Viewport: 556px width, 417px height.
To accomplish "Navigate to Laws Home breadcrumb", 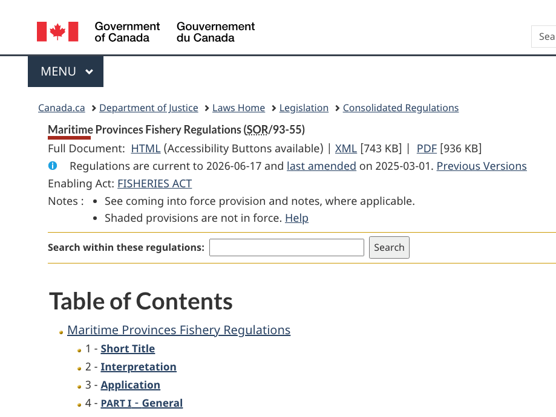I will click(x=238, y=108).
